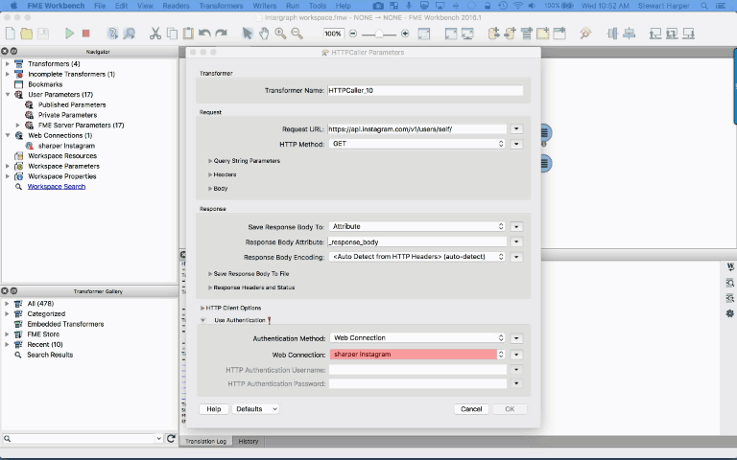Screen dimensions: 737x460
Task: Select the pointer selection tool
Action: coord(247,34)
